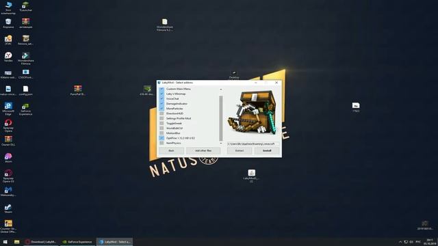Switch to GeForce Experience taskbar window
The image size is (438, 246).
[x=77, y=242]
